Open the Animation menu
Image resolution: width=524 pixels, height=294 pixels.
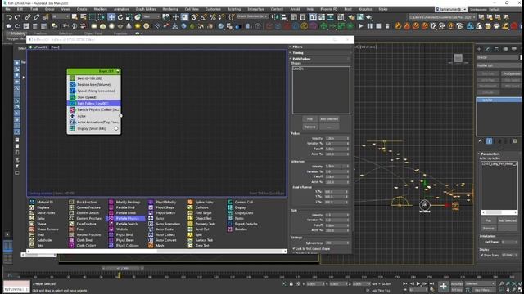click(x=121, y=9)
